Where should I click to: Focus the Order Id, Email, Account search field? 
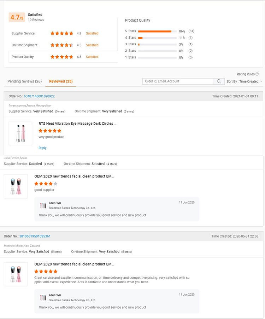tap(178, 81)
